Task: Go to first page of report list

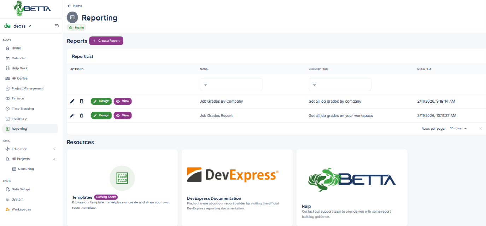Action: coord(480,129)
